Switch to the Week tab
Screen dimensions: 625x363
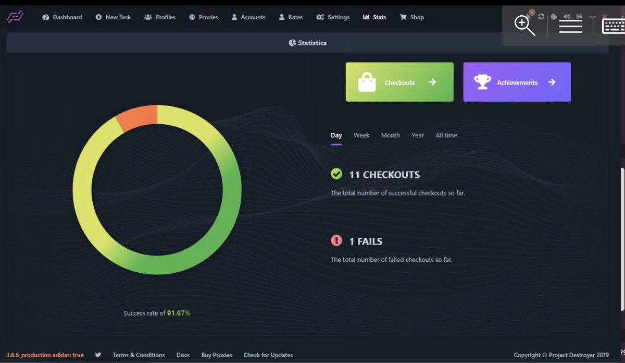[x=361, y=135]
